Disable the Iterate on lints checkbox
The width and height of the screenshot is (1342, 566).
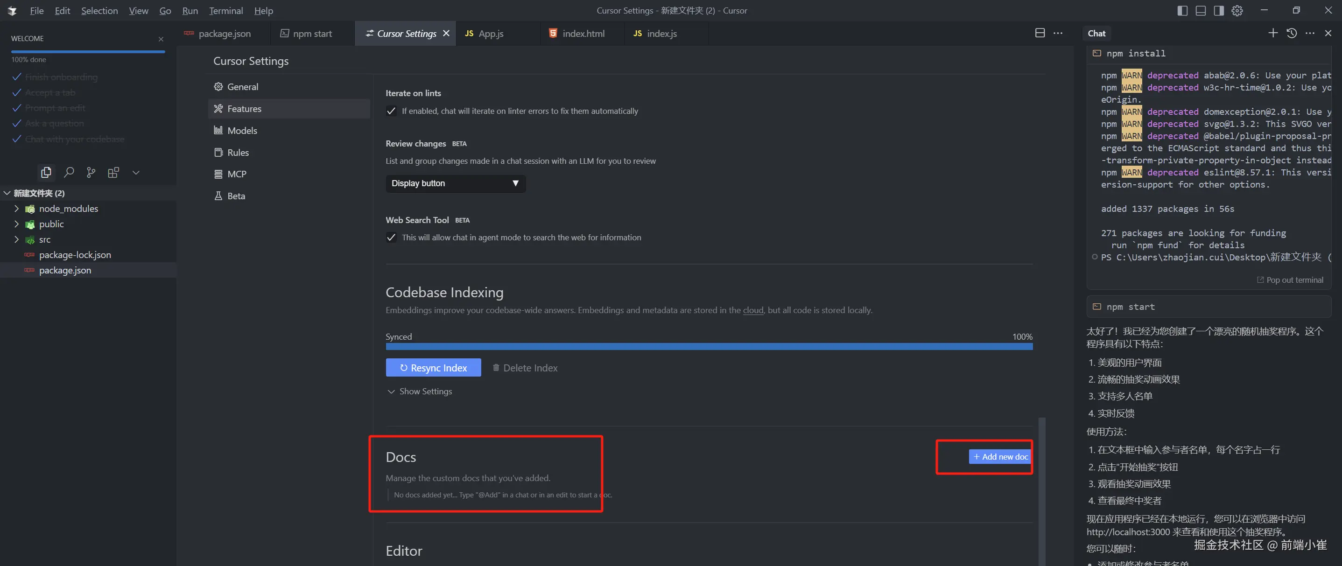tap(391, 111)
